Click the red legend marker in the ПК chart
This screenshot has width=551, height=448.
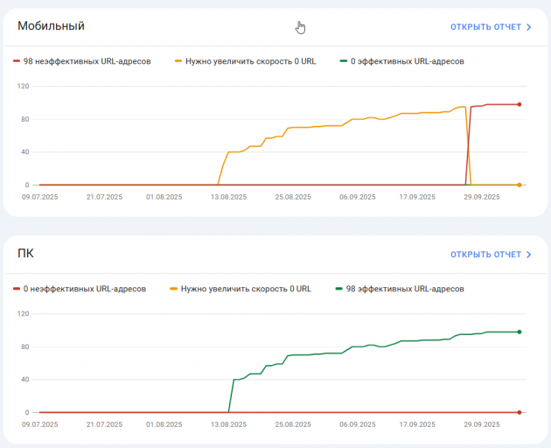point(17,289)
